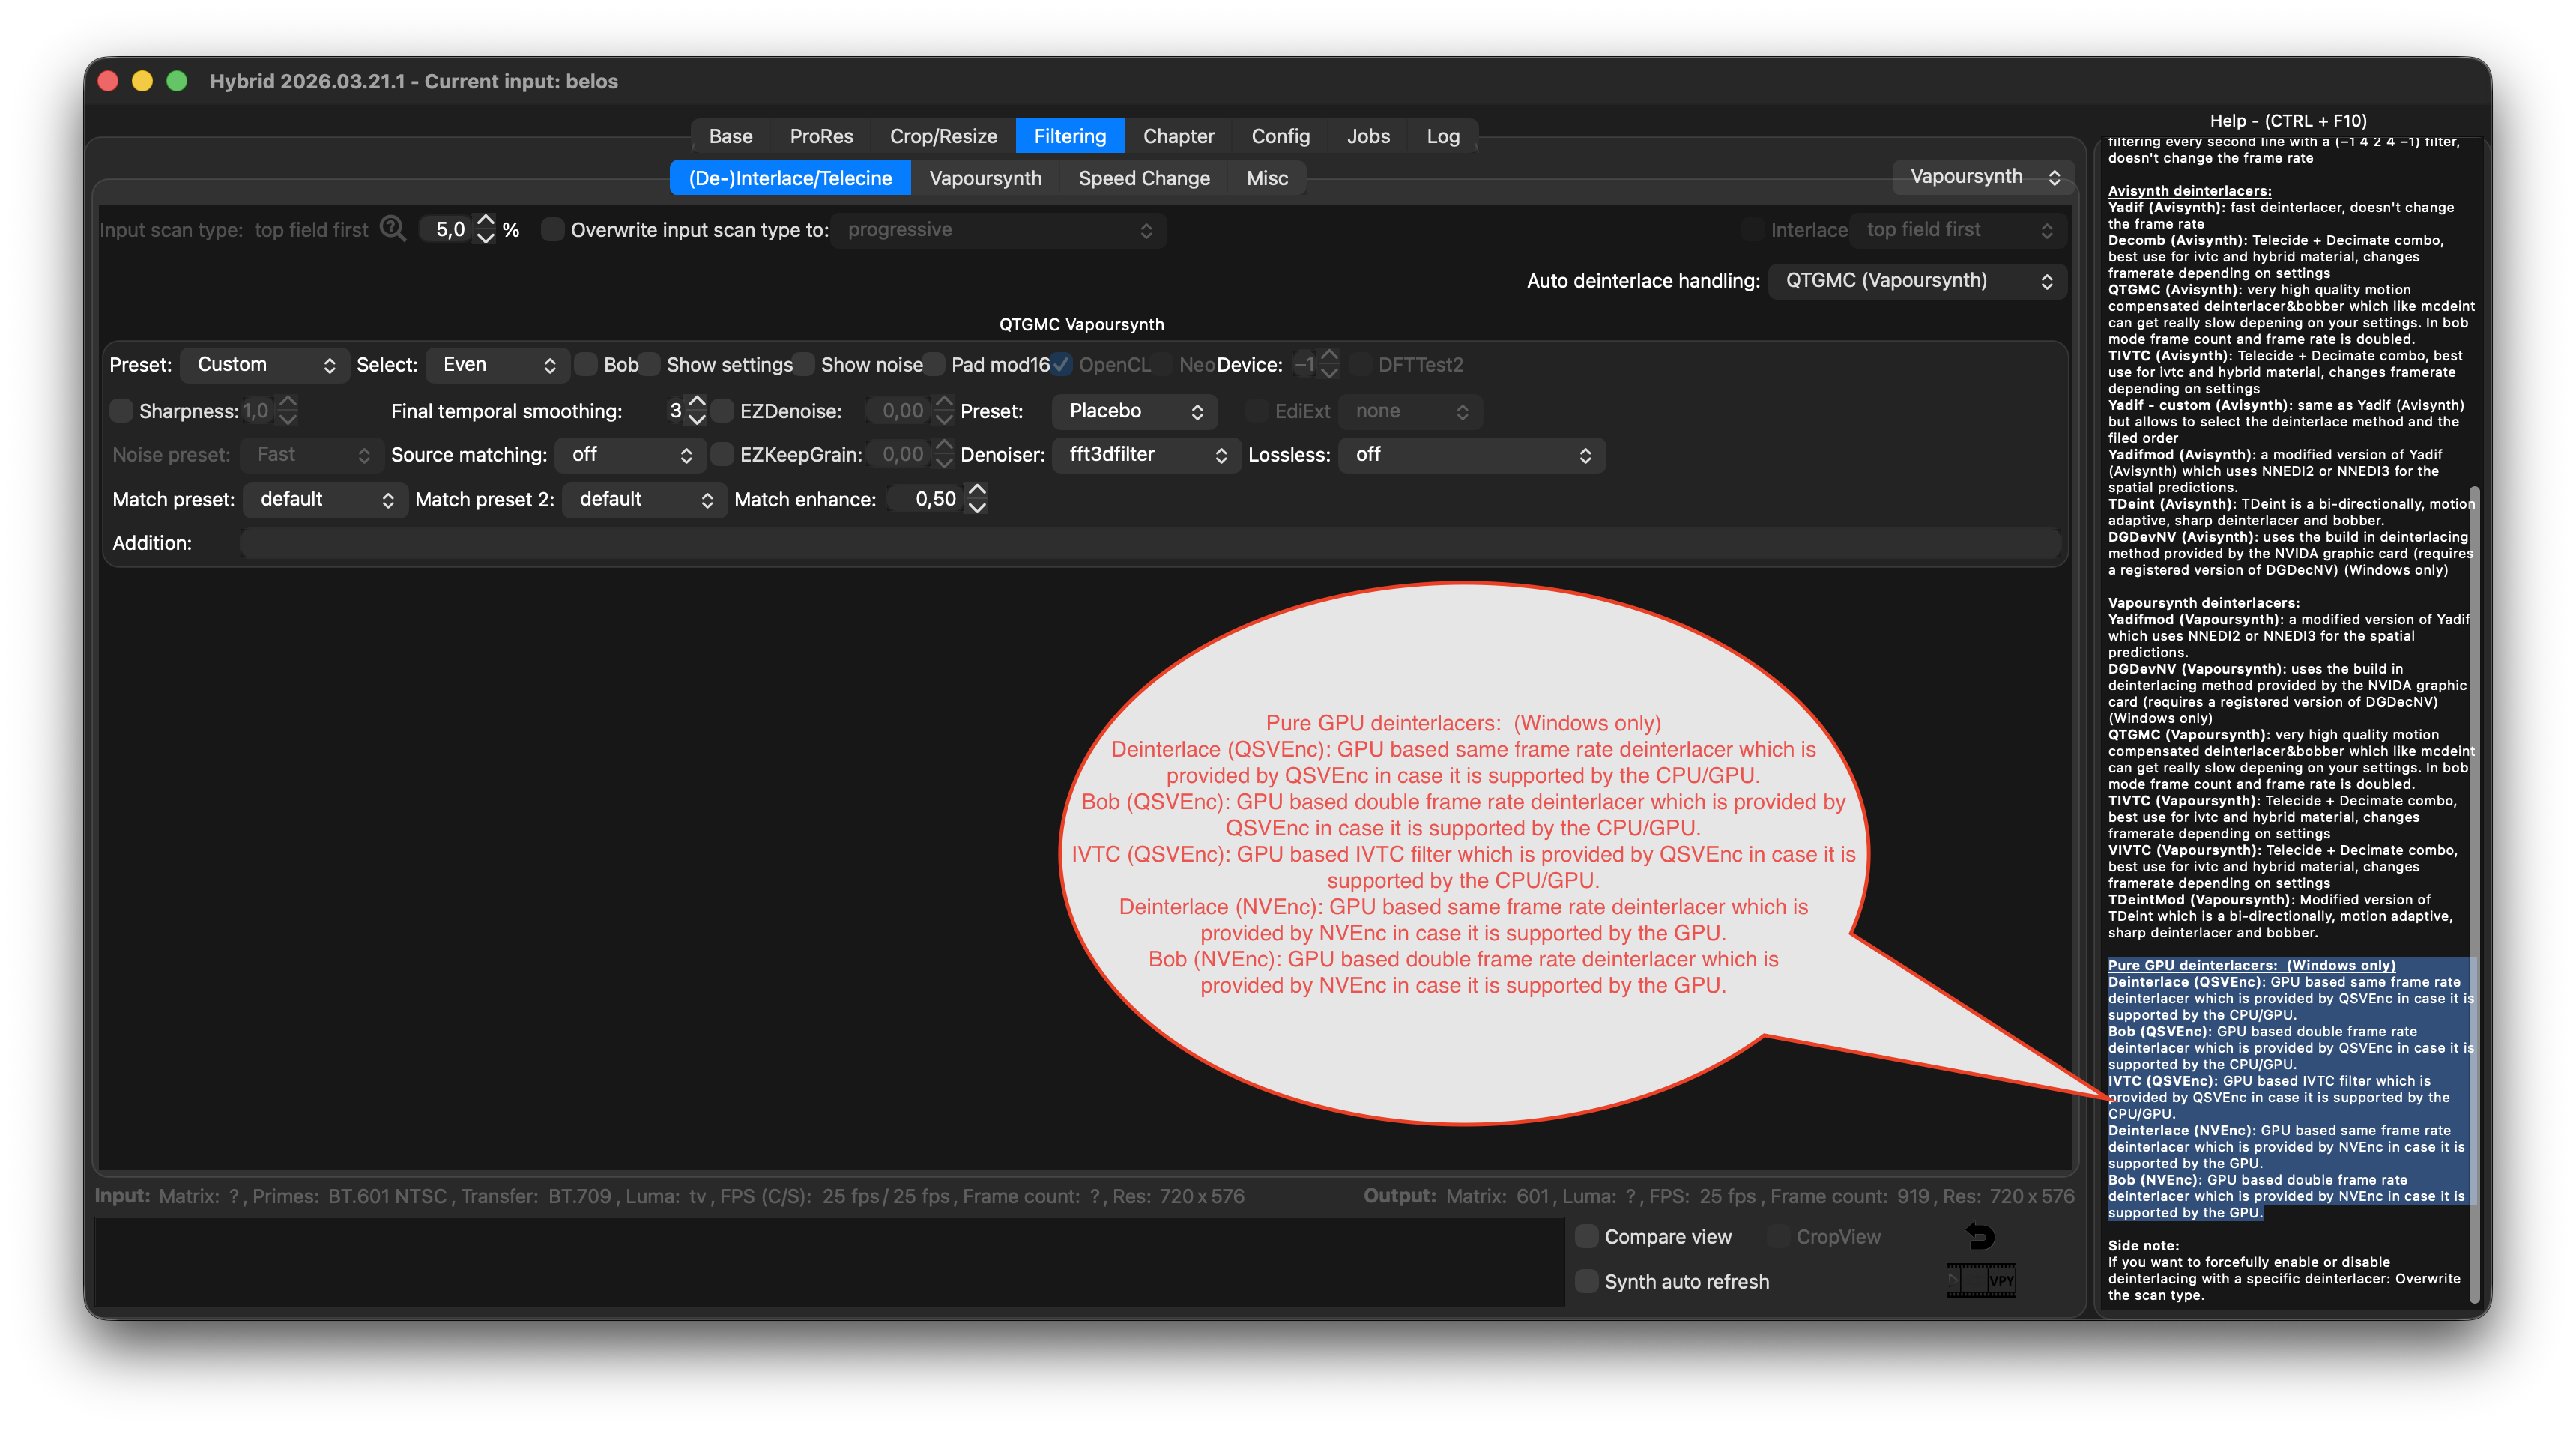The image size is (2576, 1431).
Task: Go to the Jobs tab
Action: pos(1368,136)
